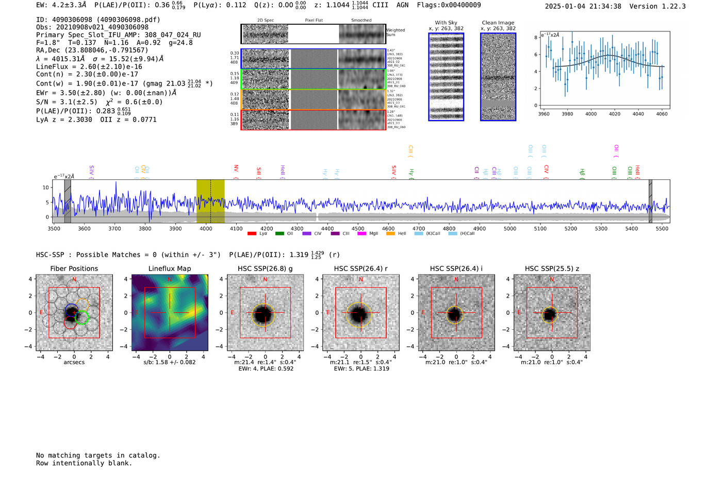Click the 'Cont(n) = 2.30(±0.00)e-17' line
Screen dimensions: 722x491
pyautogui.click(x=87, y=74)
